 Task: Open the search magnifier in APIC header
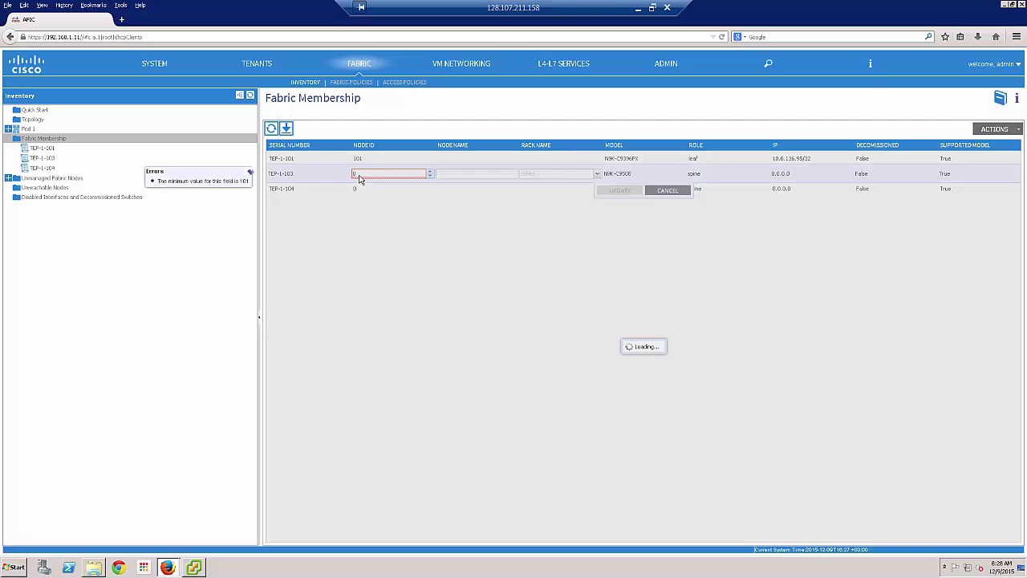[x=768, y=63]
